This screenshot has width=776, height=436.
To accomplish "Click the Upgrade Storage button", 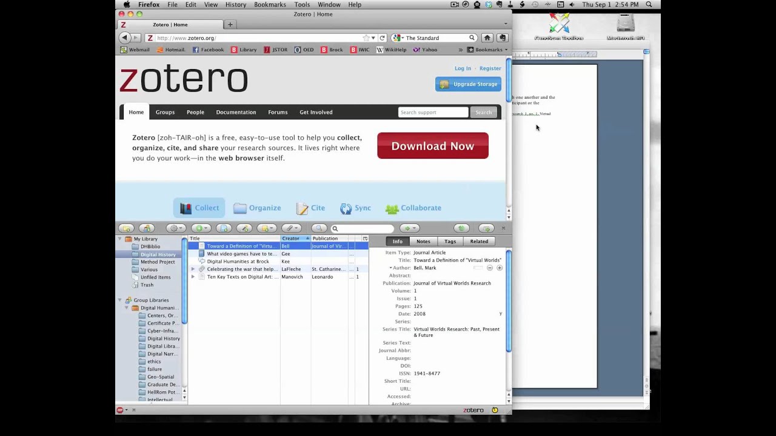I will pos(468,84).
